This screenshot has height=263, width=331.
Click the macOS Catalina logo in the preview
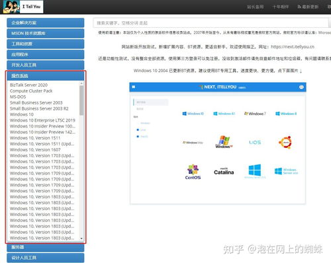click(x=224, y=171)
